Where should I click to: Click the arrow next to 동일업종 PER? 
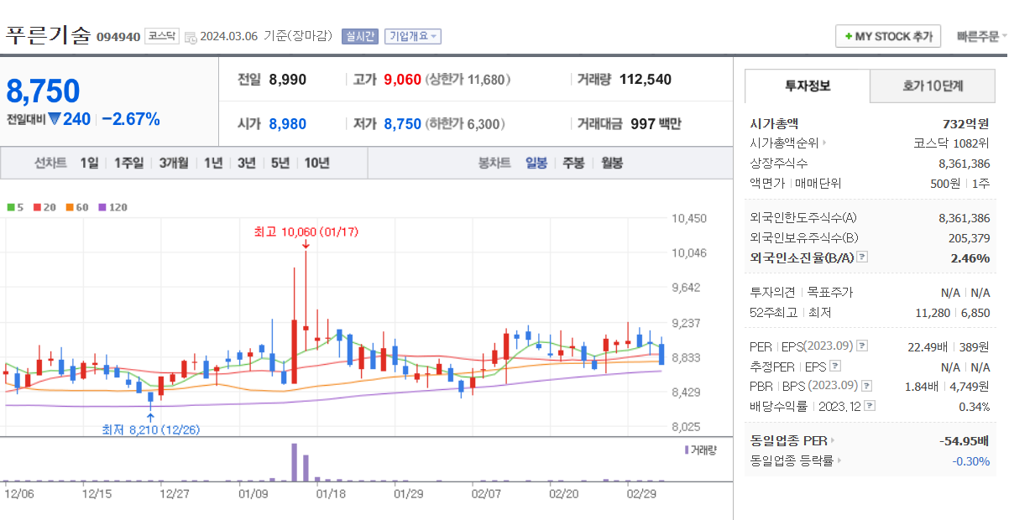833,440
